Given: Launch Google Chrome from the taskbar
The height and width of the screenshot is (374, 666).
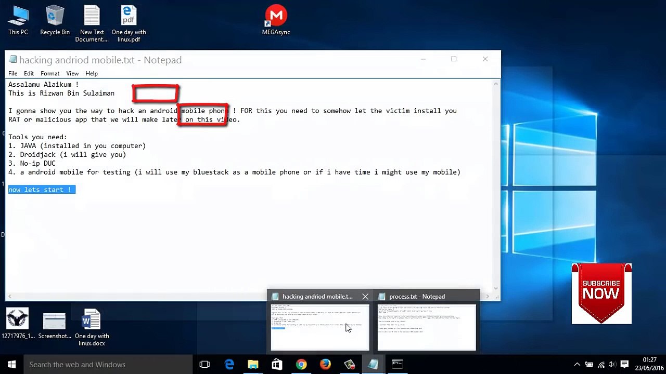Looking at the screenshot, I should coord(301,365).
